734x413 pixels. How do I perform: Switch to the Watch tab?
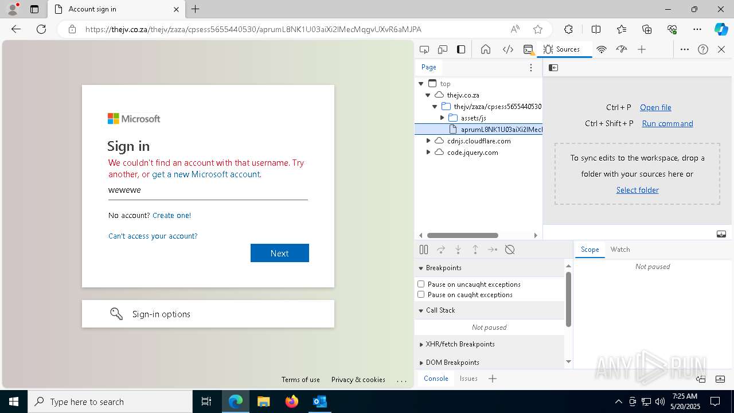pos(620,250)
